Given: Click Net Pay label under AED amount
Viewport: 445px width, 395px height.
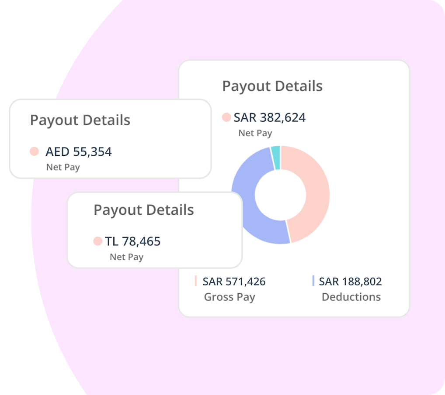Looking at the screenshot, I should (x=63, y=167).
